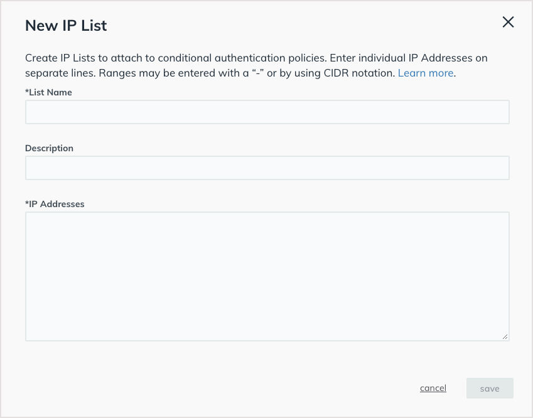Click the *IP Addresses field label
The image size is (533, 418).
coord(56,204)
